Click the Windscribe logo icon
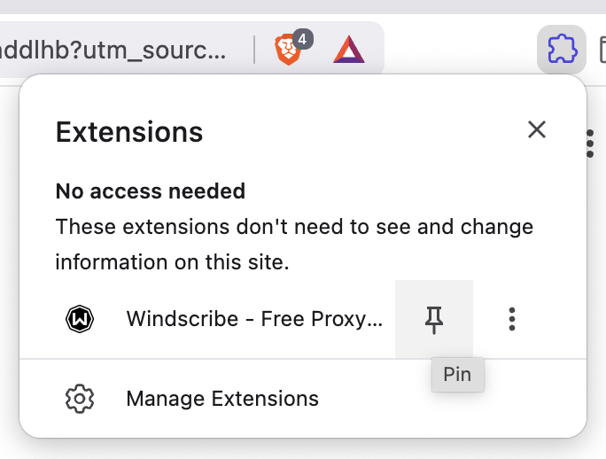 point(80,319)
